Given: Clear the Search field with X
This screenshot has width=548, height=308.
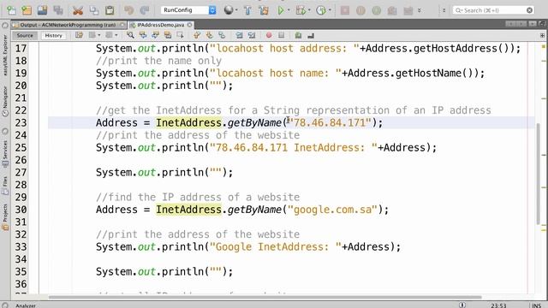Looking at the screenshot, I should click(x=529, y=10).
